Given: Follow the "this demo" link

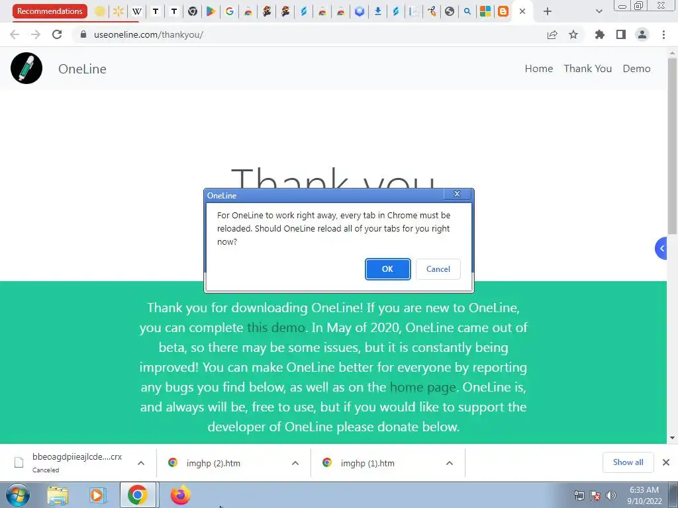Looking at the screenshot, I should coord(276,327).
